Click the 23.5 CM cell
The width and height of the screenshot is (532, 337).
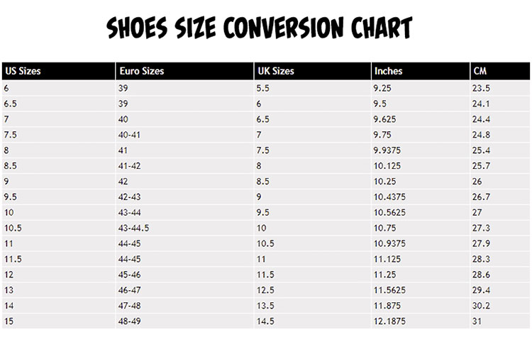(x=500, y=88)
